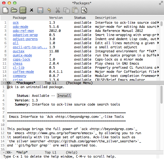Click the *Packages* buffer name in mode line
This screenshot has width=164, height=159.
click(26, 83)
